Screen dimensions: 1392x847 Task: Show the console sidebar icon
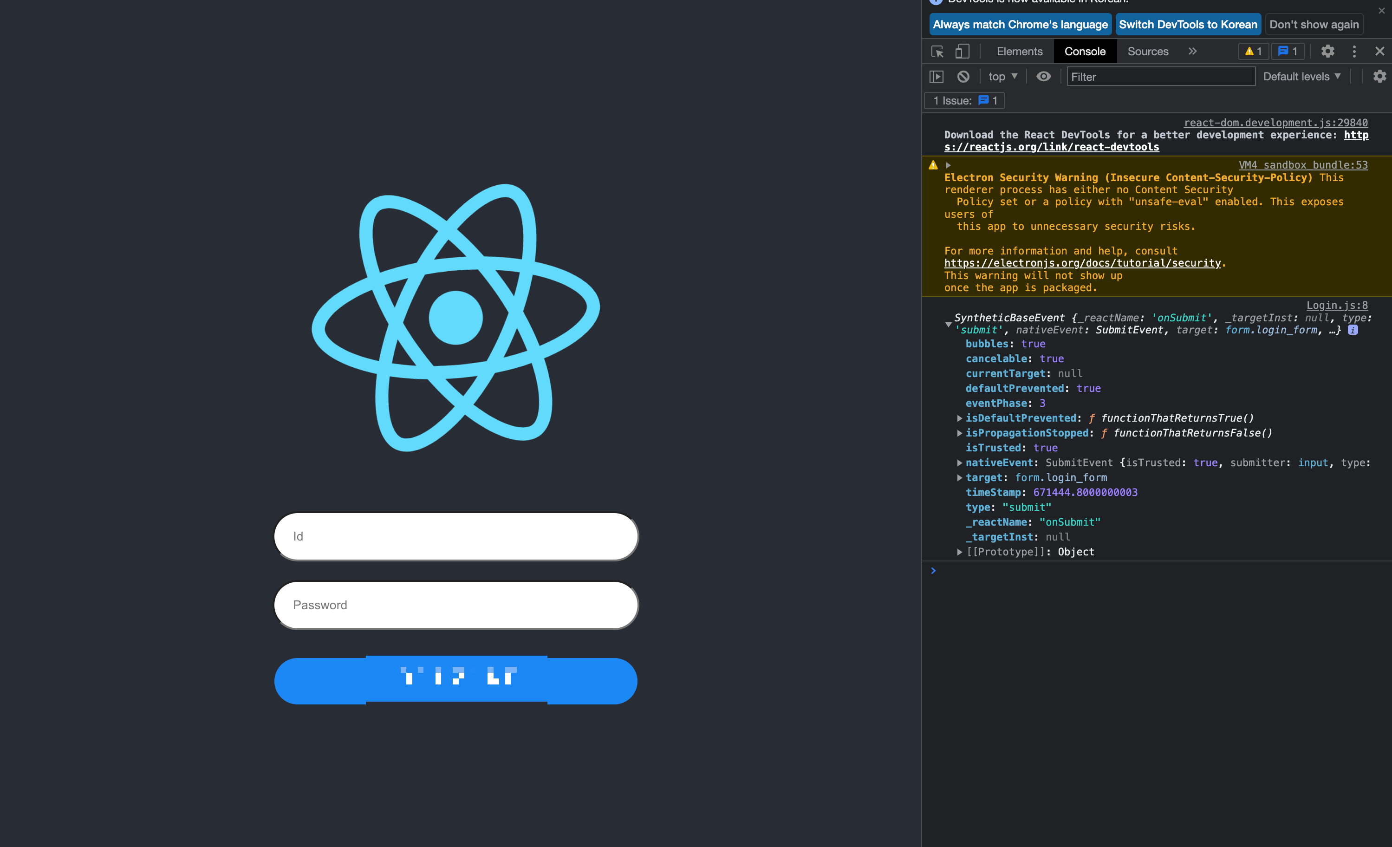(x=937, y=76)
